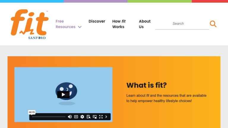Play the What is fit video
228x128 pixels.
63,95
